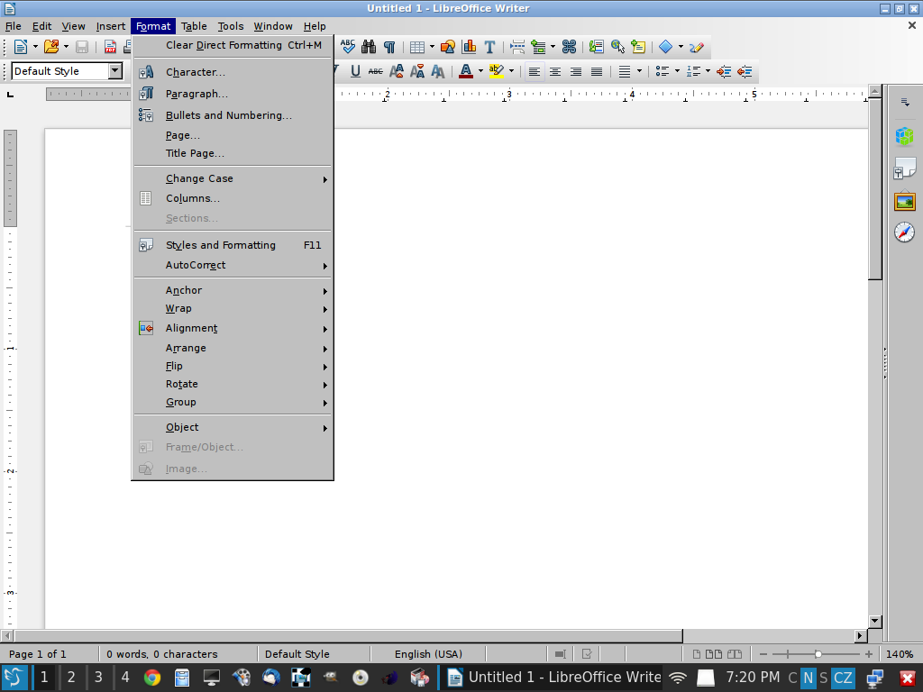Image resolution: width=923 pixels, height=692 pixels.
Task: Toggle Justified paragraph alignment
Action: [x=597, y=71]
